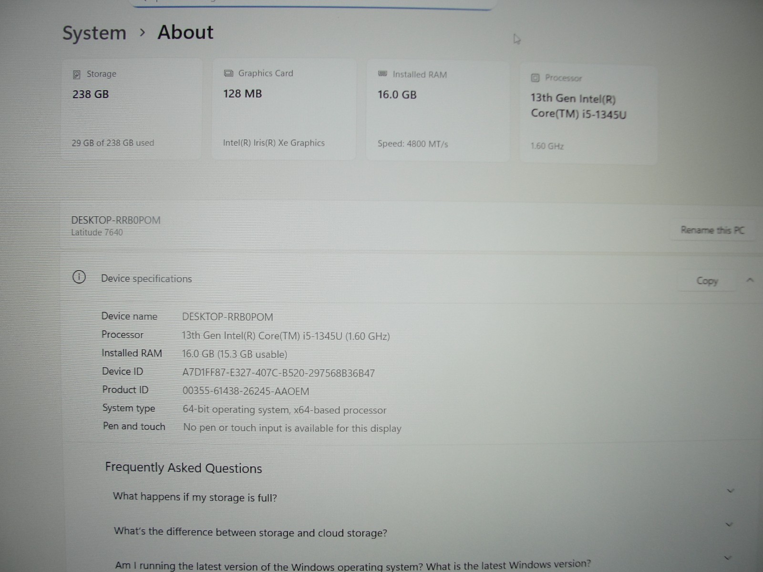The image size is (763, 572).
Task: Click the Graphics Card icon
Action: coord(228,73)
